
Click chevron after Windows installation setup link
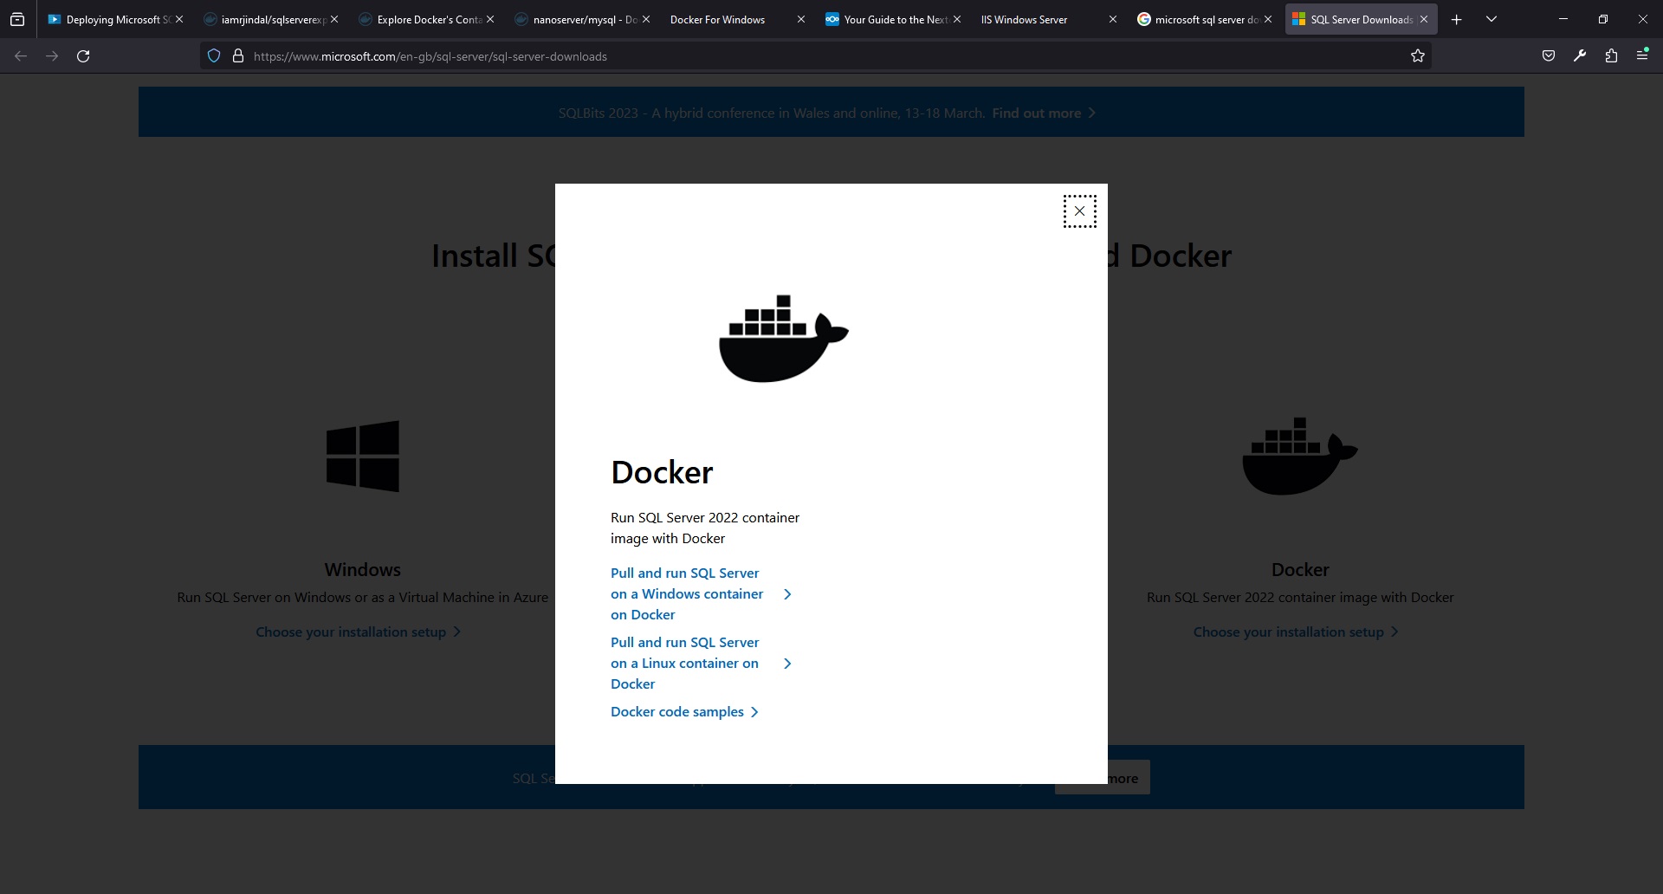pos(457,632)
